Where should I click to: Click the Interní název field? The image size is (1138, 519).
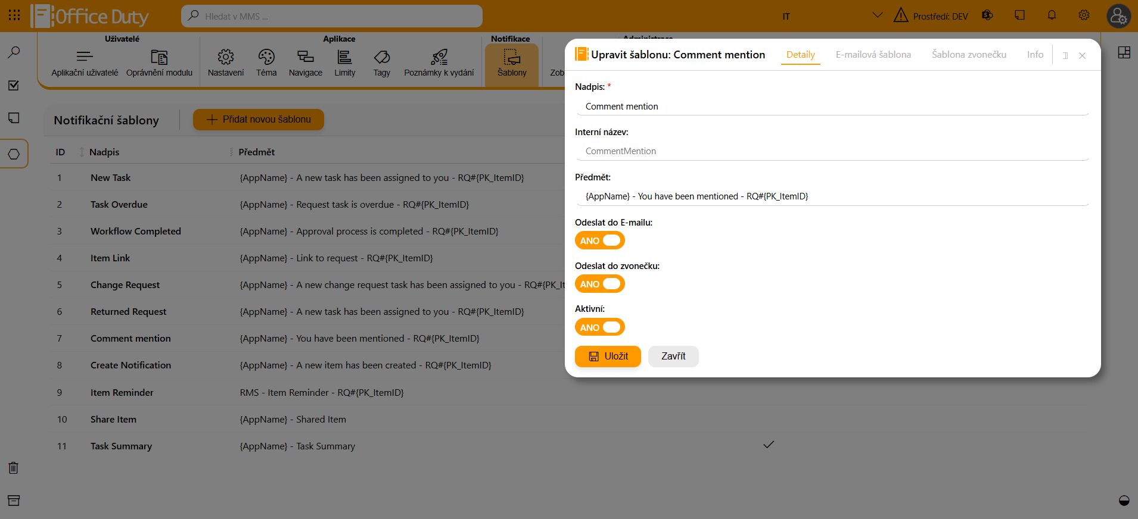832,151
